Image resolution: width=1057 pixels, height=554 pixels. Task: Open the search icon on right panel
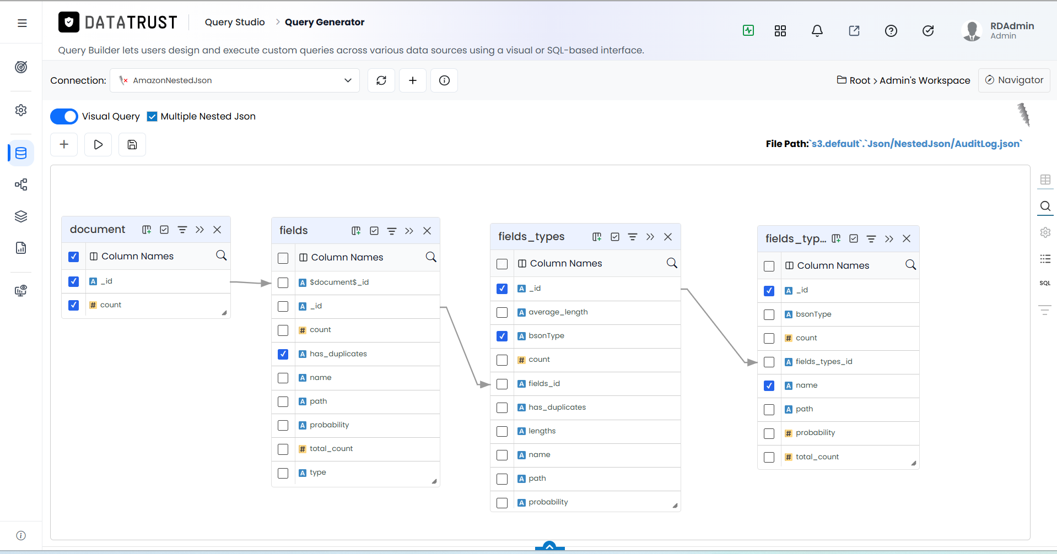click(x=1045, y=206)
